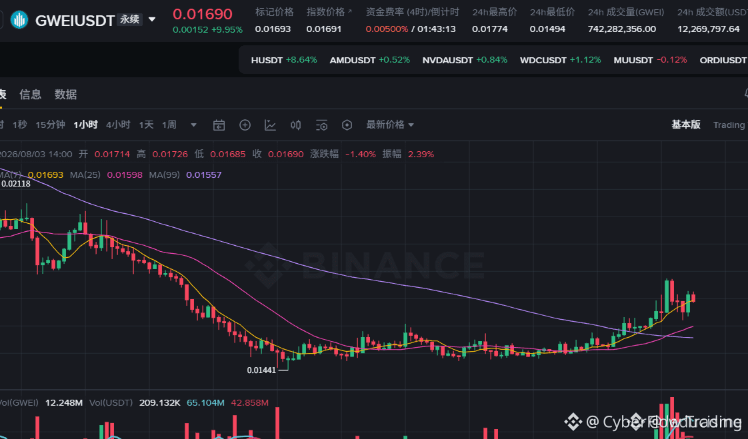
Task: Select the 4小时 interval
Action: (x=118, y=125)
